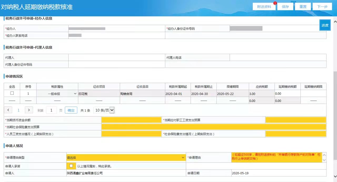Click the 当期货币资金余额 input field
337x182 pixels.
(x=131, y=119)
